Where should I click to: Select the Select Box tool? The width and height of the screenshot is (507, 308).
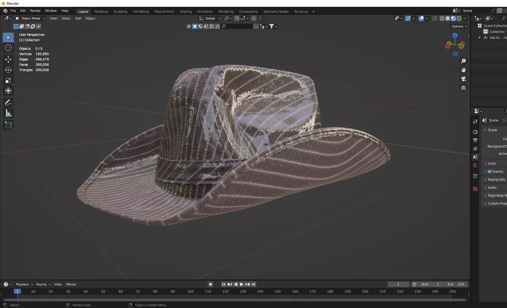pos(8,37)
